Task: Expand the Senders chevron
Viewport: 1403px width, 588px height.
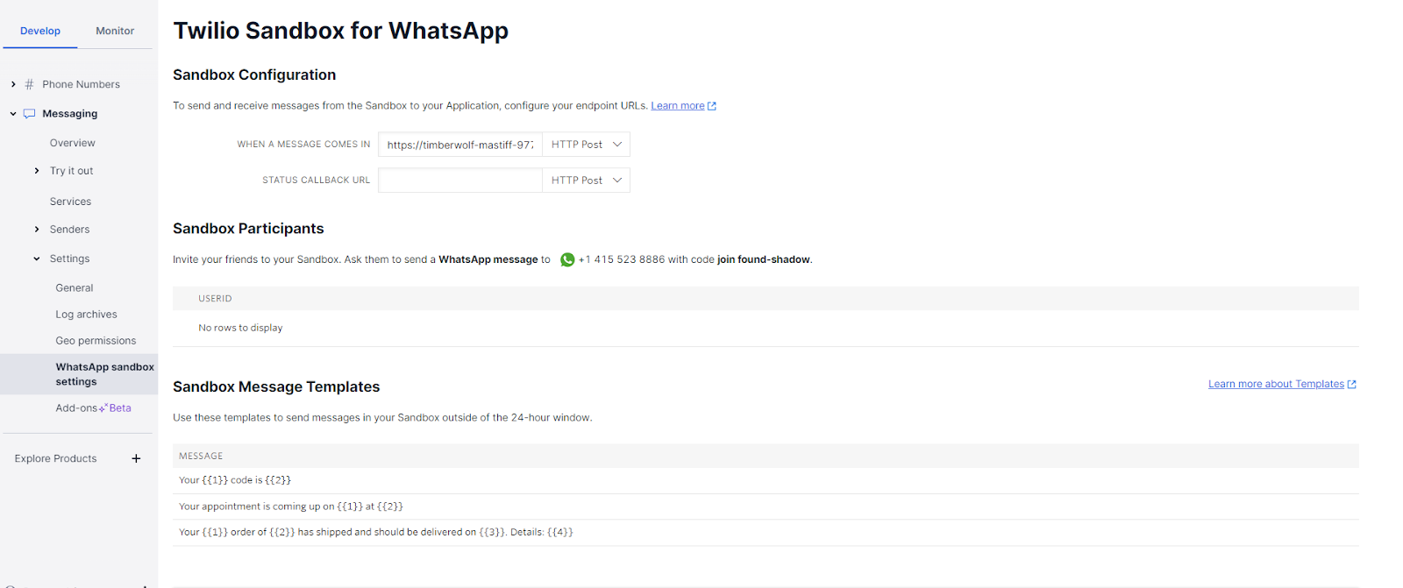Action: tap(37, 230)
